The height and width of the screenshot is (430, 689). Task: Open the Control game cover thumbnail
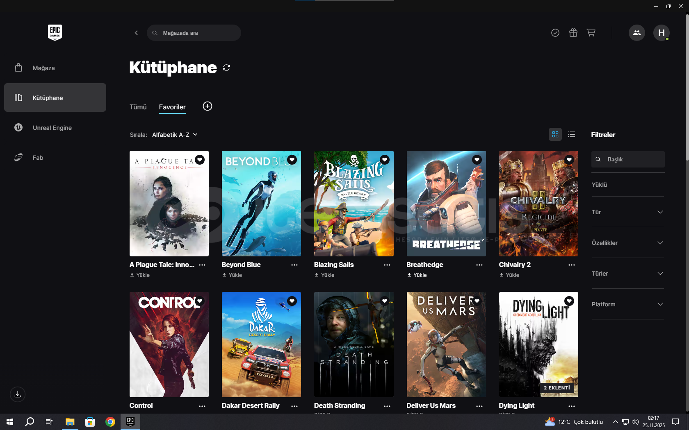tap(169, 344)
